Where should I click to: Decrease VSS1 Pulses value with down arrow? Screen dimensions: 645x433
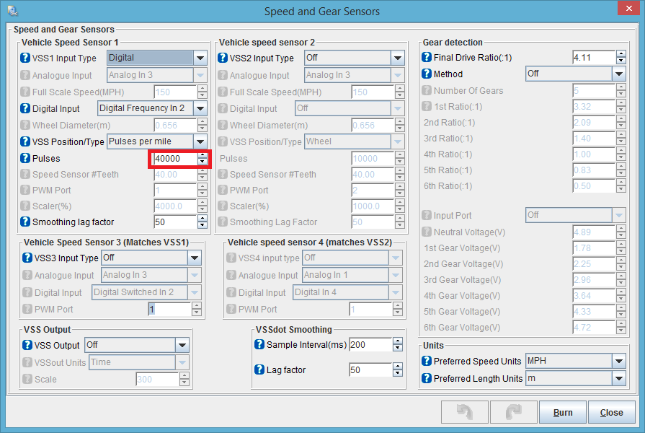coord(203,162)
